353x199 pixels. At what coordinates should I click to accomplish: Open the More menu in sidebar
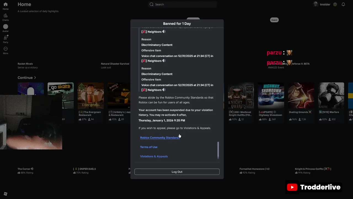point(6,50)
